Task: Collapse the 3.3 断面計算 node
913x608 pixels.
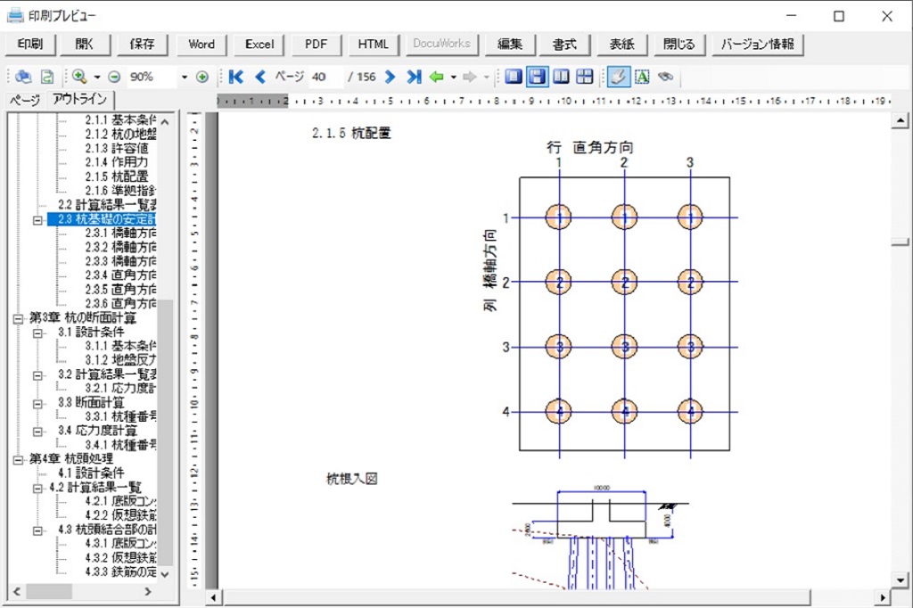Action: [37, 404]
